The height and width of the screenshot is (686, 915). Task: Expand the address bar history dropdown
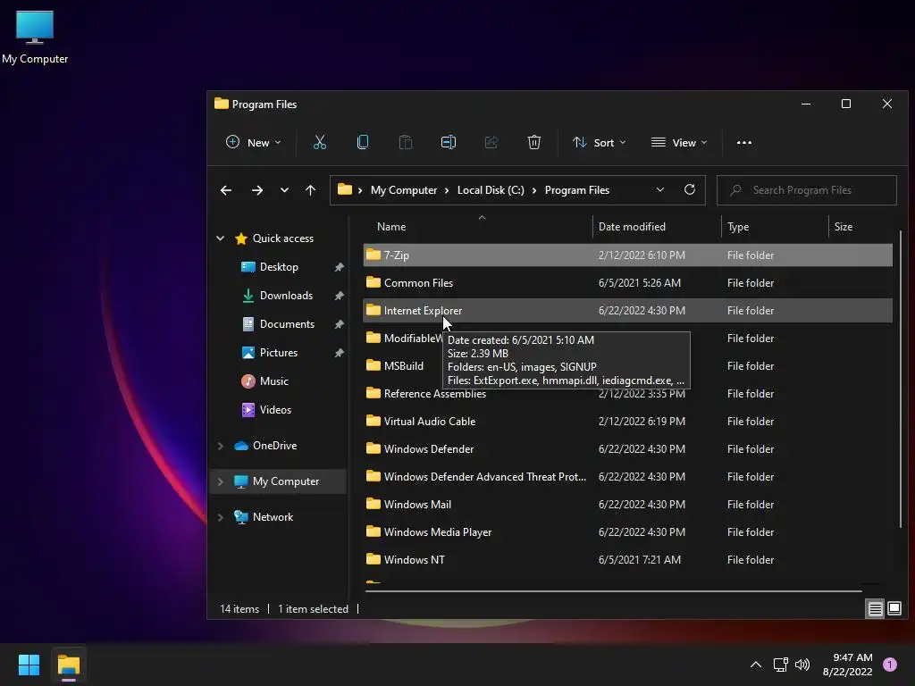(660, 189)
